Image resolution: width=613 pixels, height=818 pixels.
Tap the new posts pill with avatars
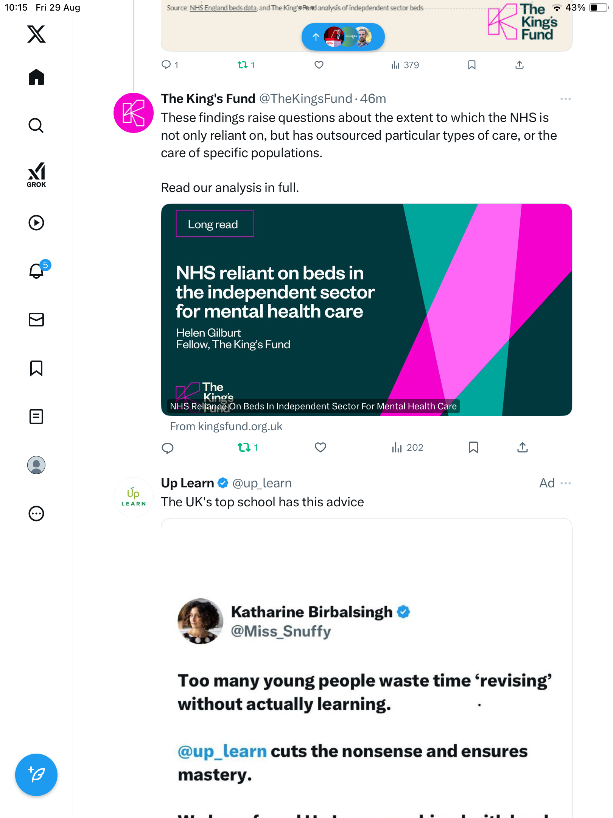[343, 37]
